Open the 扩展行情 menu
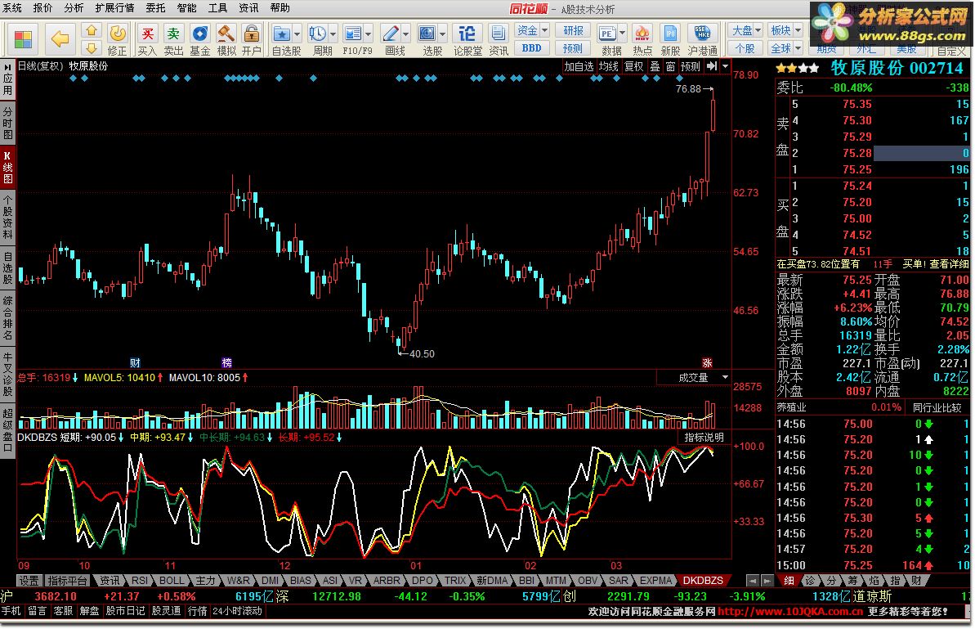975x629 pixels. click(x=114, y=8)
